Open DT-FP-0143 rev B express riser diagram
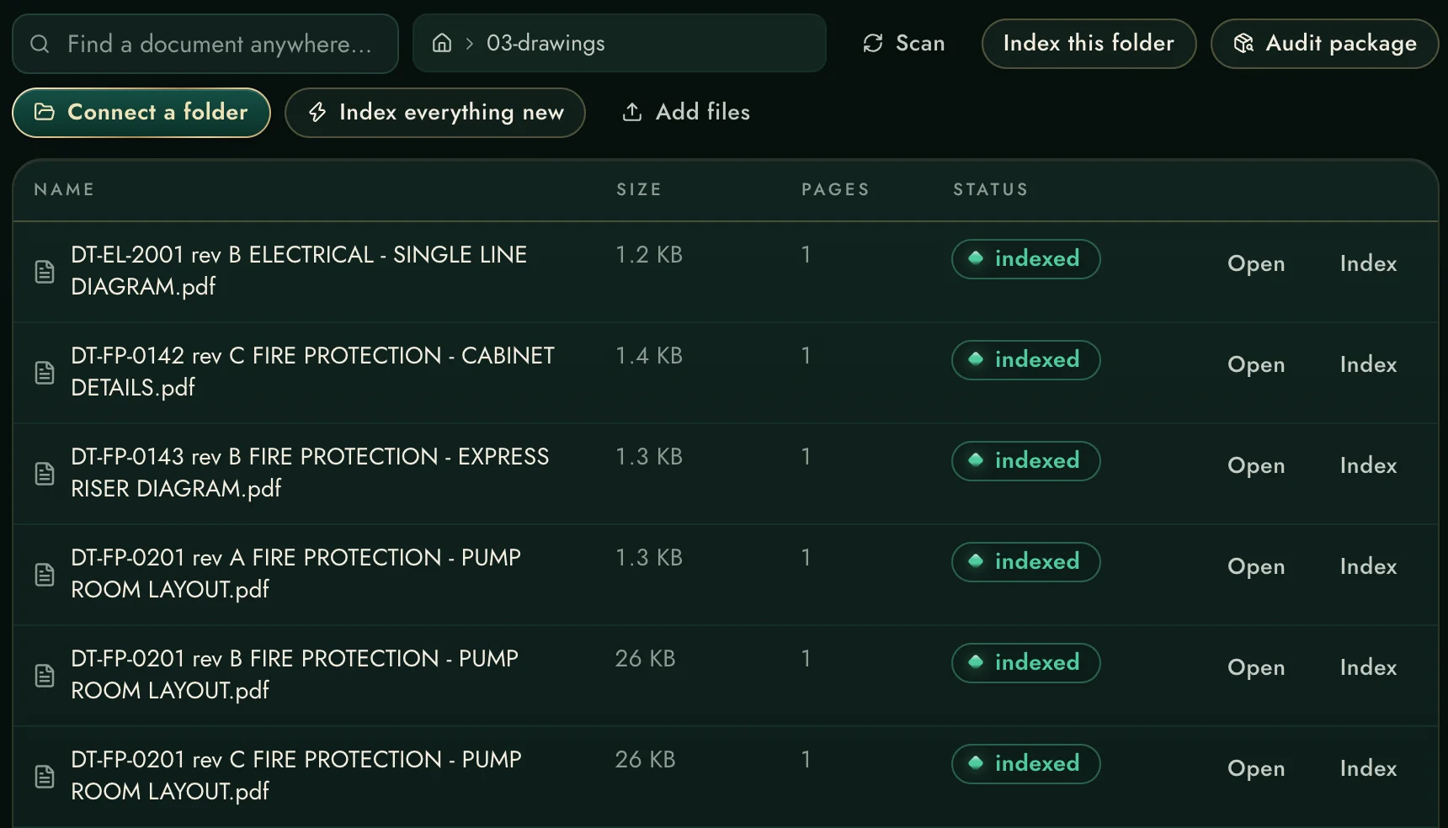 tap(1256, 465)
